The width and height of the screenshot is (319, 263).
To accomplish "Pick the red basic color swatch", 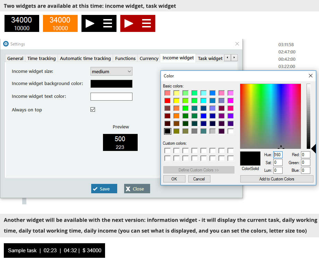I will click(167, 101).
